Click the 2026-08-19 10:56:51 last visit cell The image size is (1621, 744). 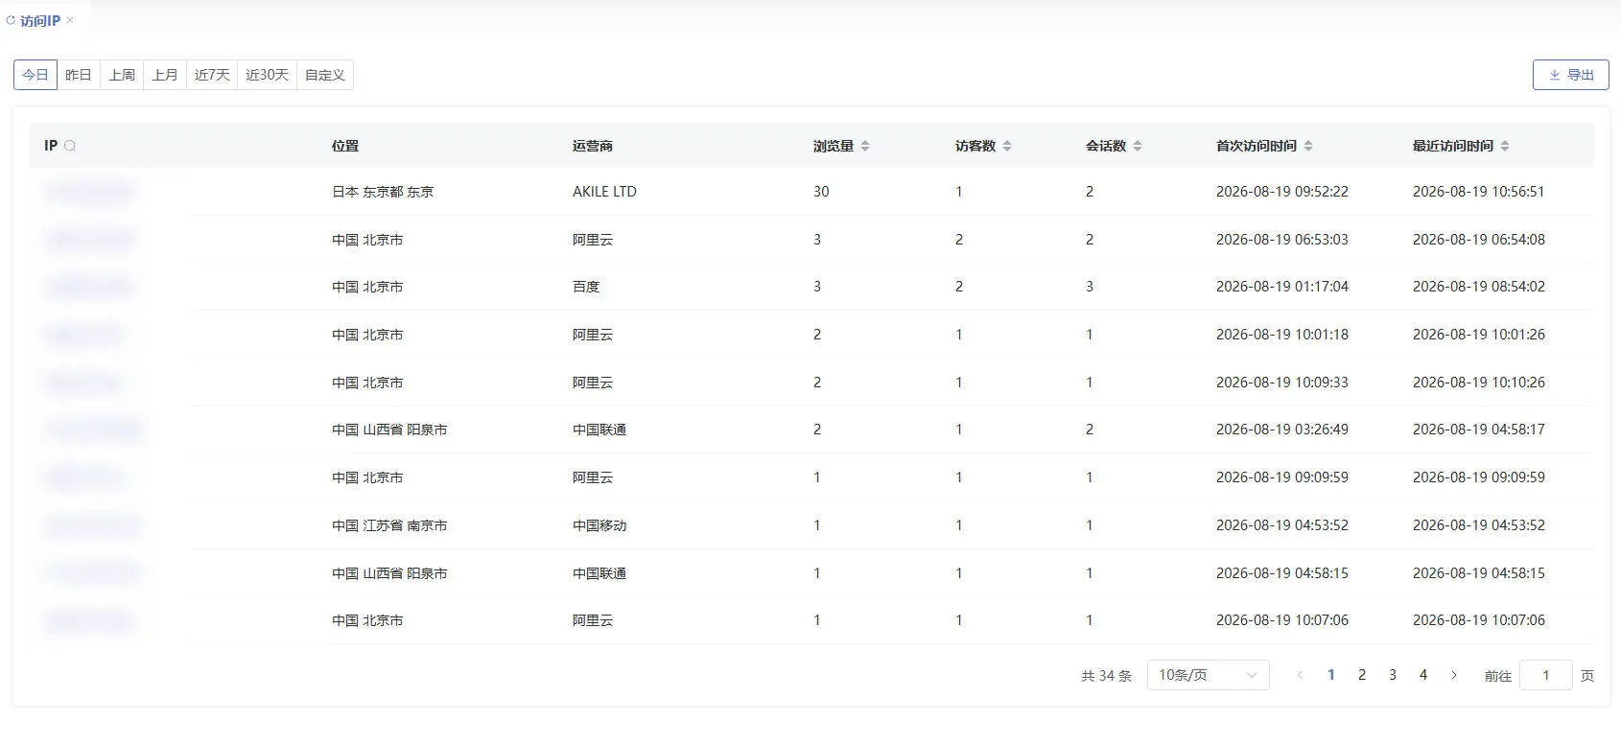point(1479,192)
